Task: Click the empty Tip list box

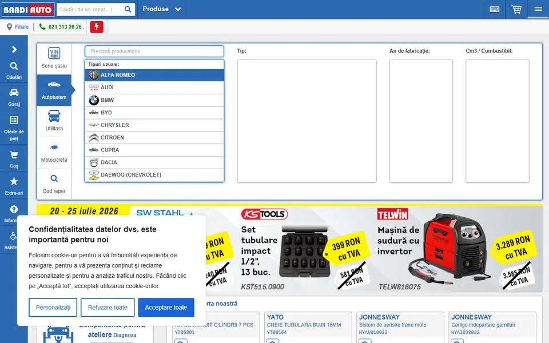Action: point(307,121)
